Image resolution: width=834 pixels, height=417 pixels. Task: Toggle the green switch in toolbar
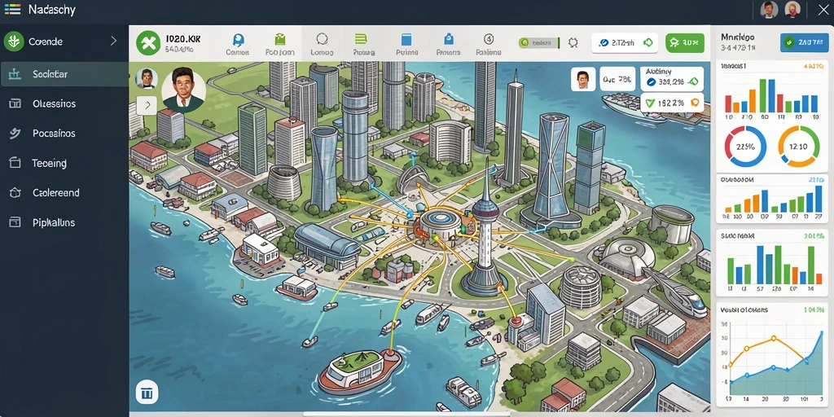tap(538, 43)
